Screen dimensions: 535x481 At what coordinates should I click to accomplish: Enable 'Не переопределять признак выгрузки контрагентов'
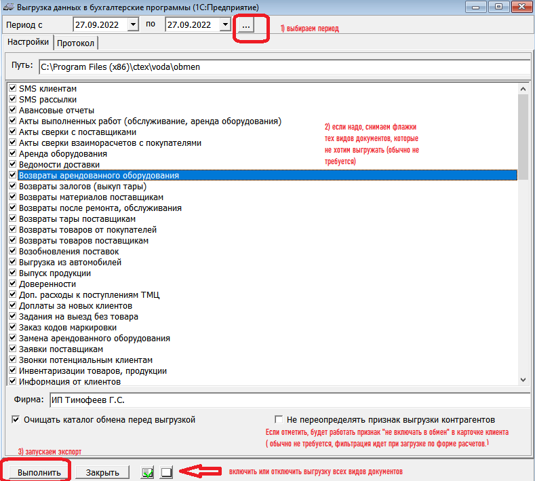[x=279, y=420]
